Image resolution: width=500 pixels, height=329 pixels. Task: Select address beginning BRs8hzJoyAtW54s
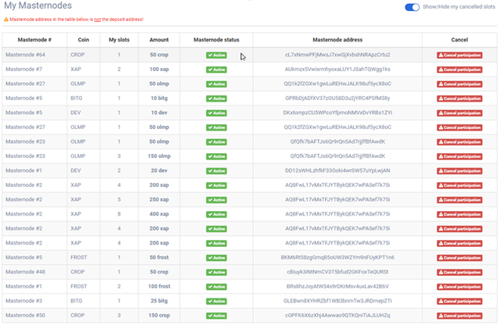[337, 286]
